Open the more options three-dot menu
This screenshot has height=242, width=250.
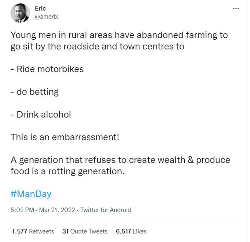click(x=236, y=9)
